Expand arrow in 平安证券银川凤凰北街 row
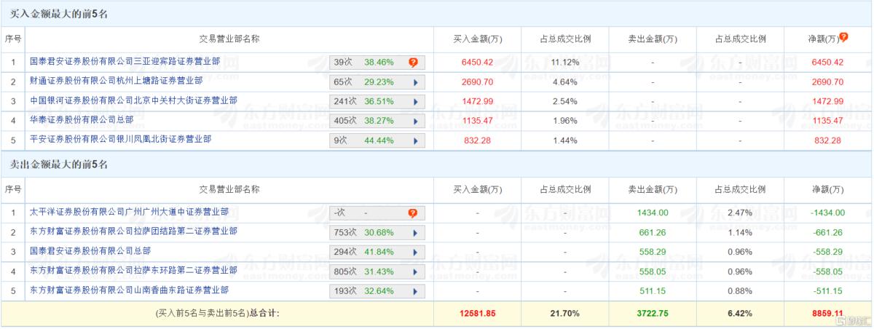 click(x=415, y=140)
